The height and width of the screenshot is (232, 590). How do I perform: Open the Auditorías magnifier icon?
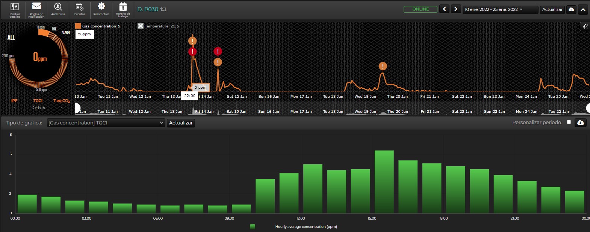pos(58,6)
